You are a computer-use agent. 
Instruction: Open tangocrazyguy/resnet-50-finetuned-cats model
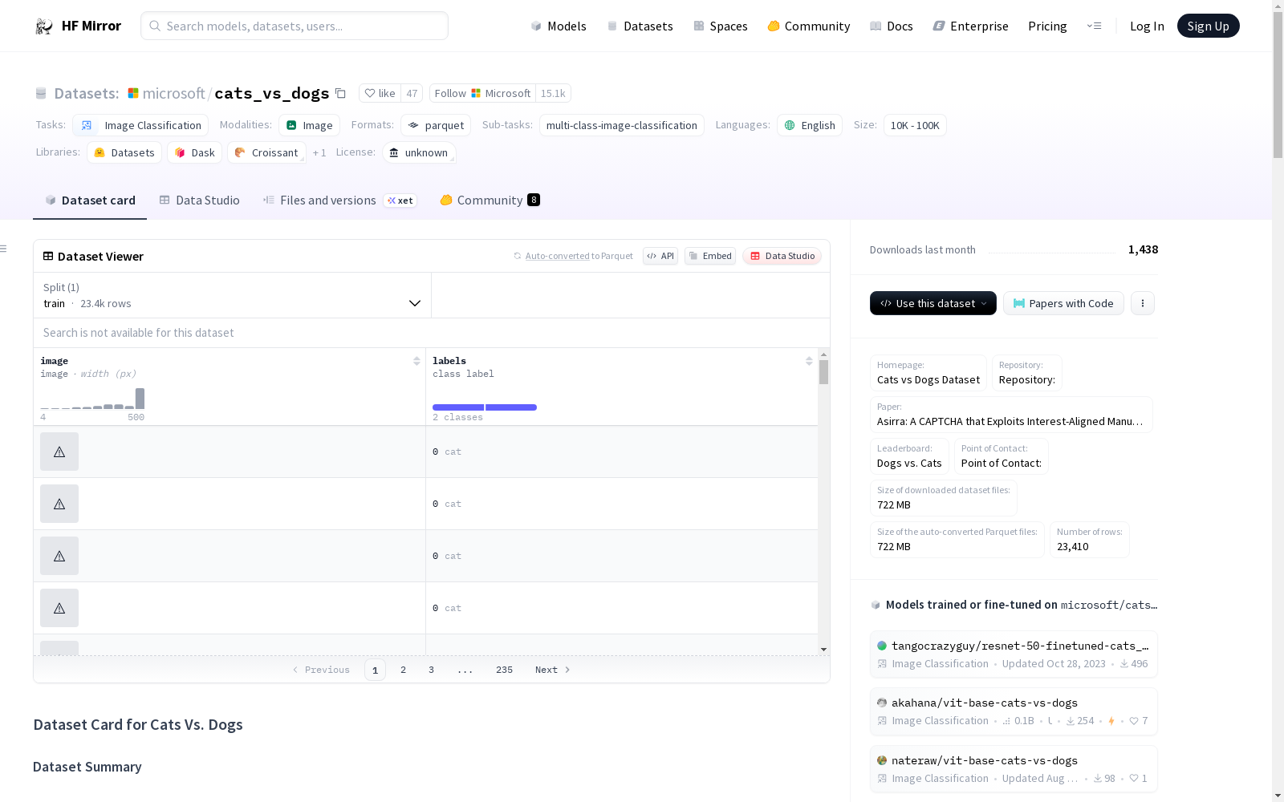1014,654
